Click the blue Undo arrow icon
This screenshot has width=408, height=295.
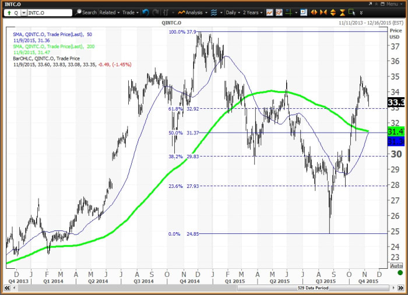click(146, 12)
